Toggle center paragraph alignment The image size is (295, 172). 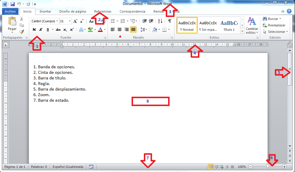pos(119,29)
